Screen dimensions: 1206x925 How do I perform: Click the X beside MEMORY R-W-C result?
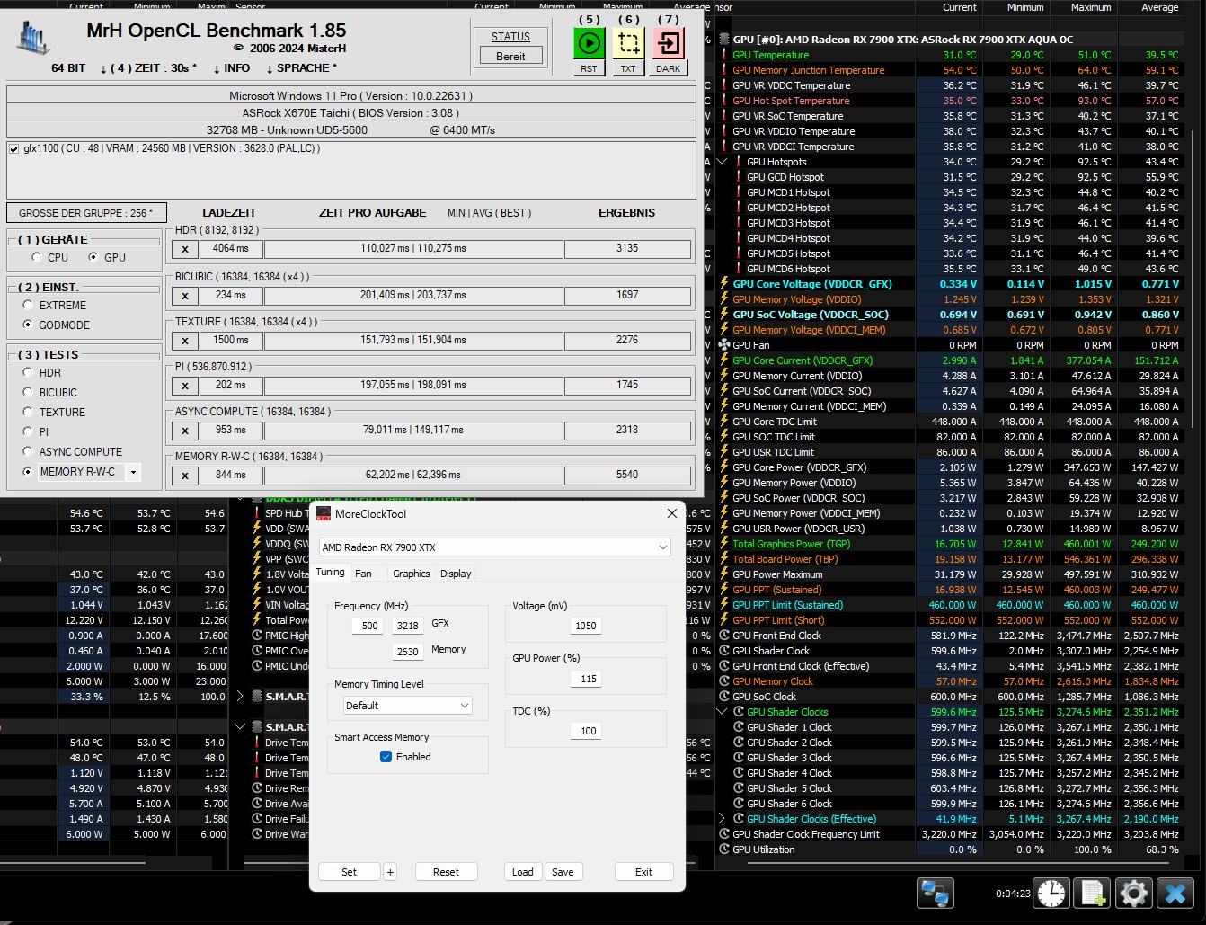(x=185, y=476)
